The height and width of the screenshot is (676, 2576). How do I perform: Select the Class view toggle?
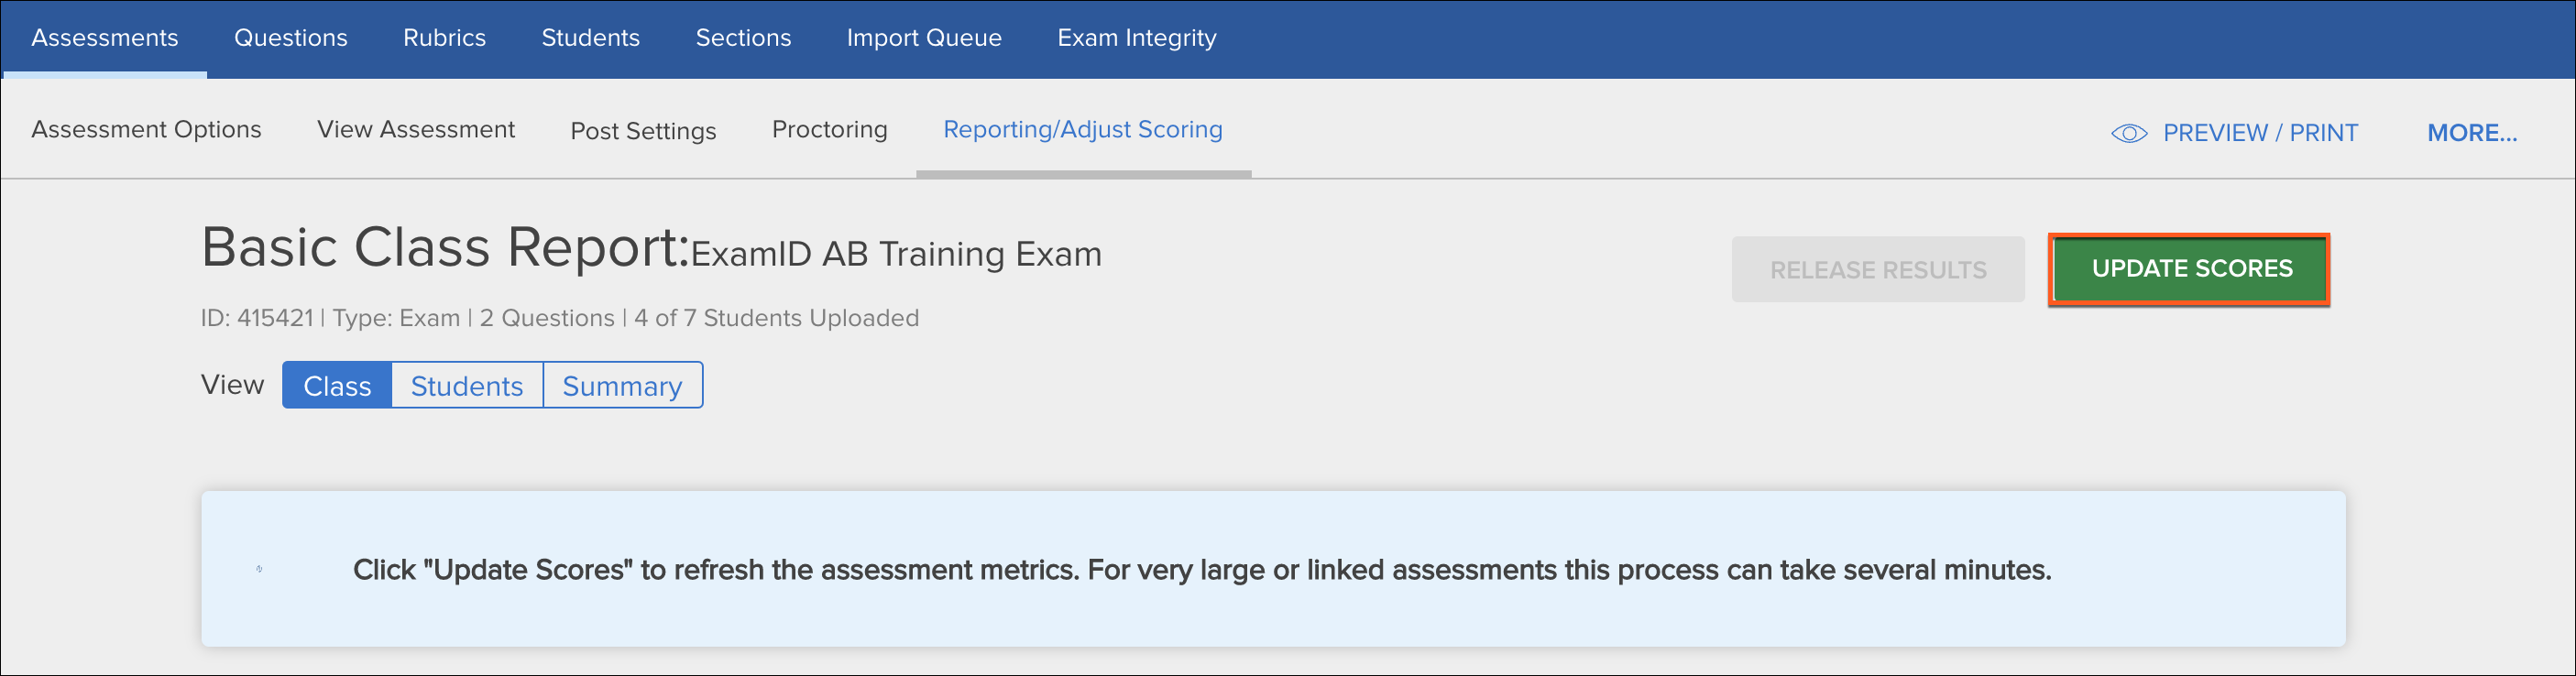click(337, 385)
